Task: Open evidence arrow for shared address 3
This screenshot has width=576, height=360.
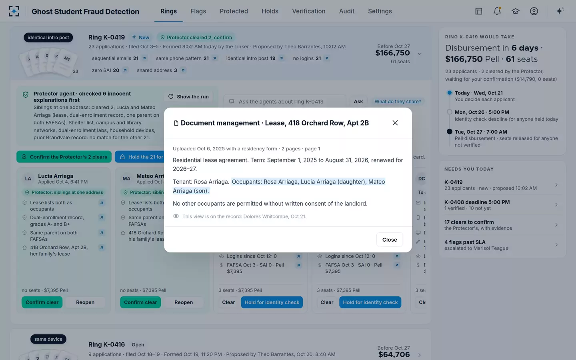Action: [x=183, y=70]
